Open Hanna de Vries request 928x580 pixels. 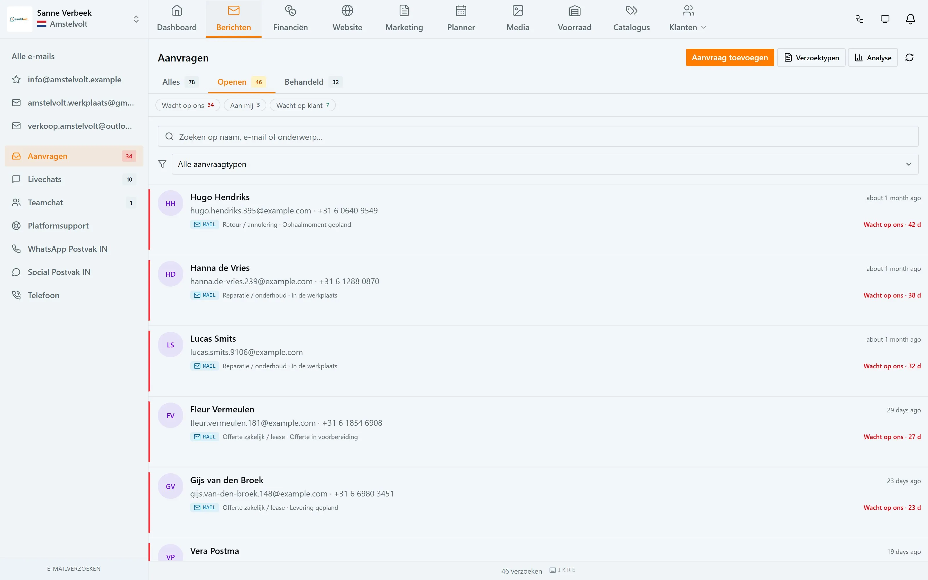click(x=538, y=290)
